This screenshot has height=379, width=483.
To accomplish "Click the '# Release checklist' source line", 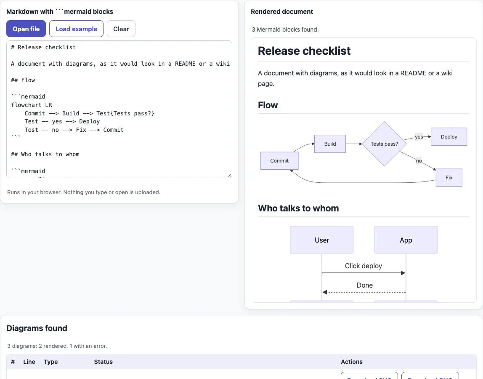I will point(43,47).
